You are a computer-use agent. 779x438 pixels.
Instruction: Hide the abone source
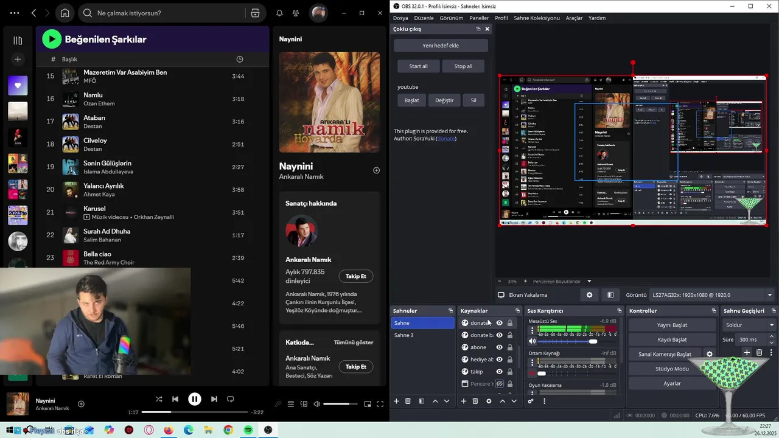point(499,347)
